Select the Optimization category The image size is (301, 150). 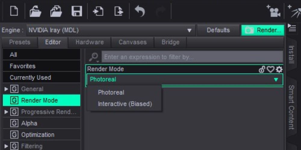38,135
